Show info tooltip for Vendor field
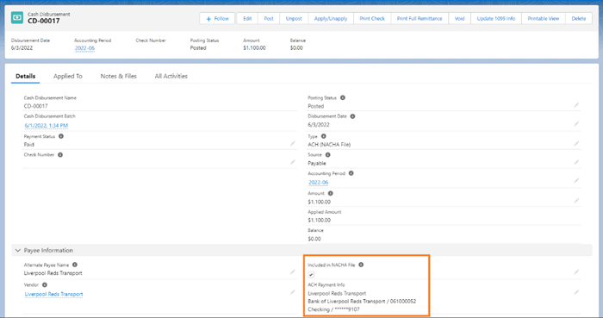Viewport: 603px width, 318px height. 45,284
